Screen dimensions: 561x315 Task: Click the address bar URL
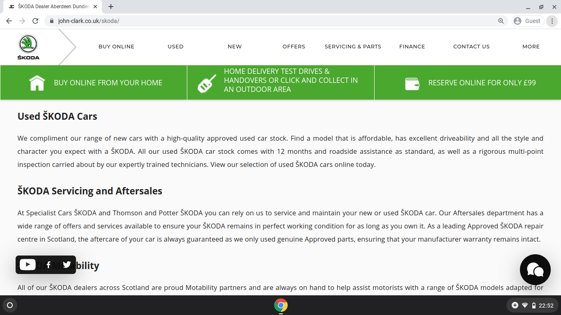pos(89,21)
